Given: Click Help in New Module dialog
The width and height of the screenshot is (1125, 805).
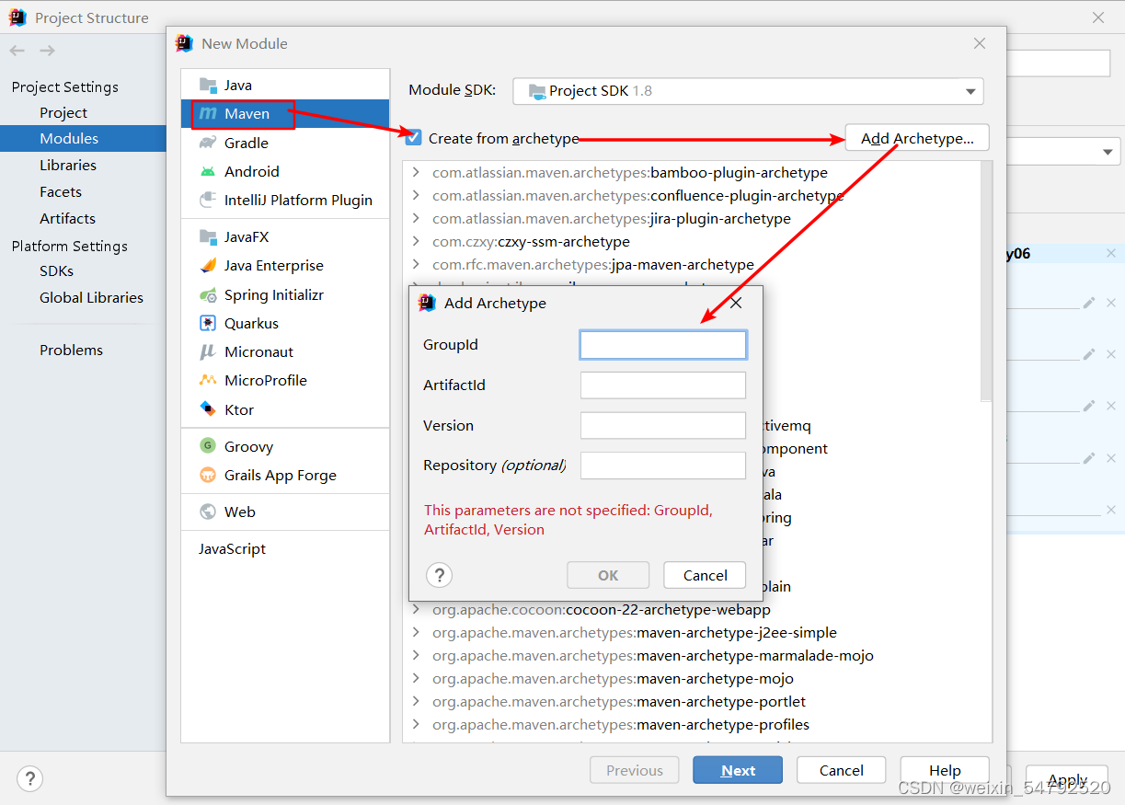Looking at the screenshot, I should click(945, 770).
